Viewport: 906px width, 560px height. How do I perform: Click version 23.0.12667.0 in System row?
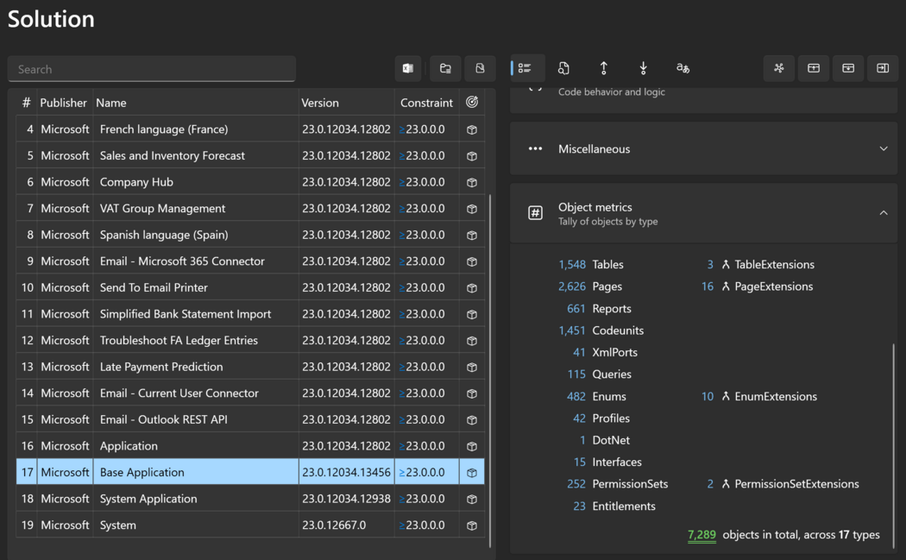[x=334, y=525]
